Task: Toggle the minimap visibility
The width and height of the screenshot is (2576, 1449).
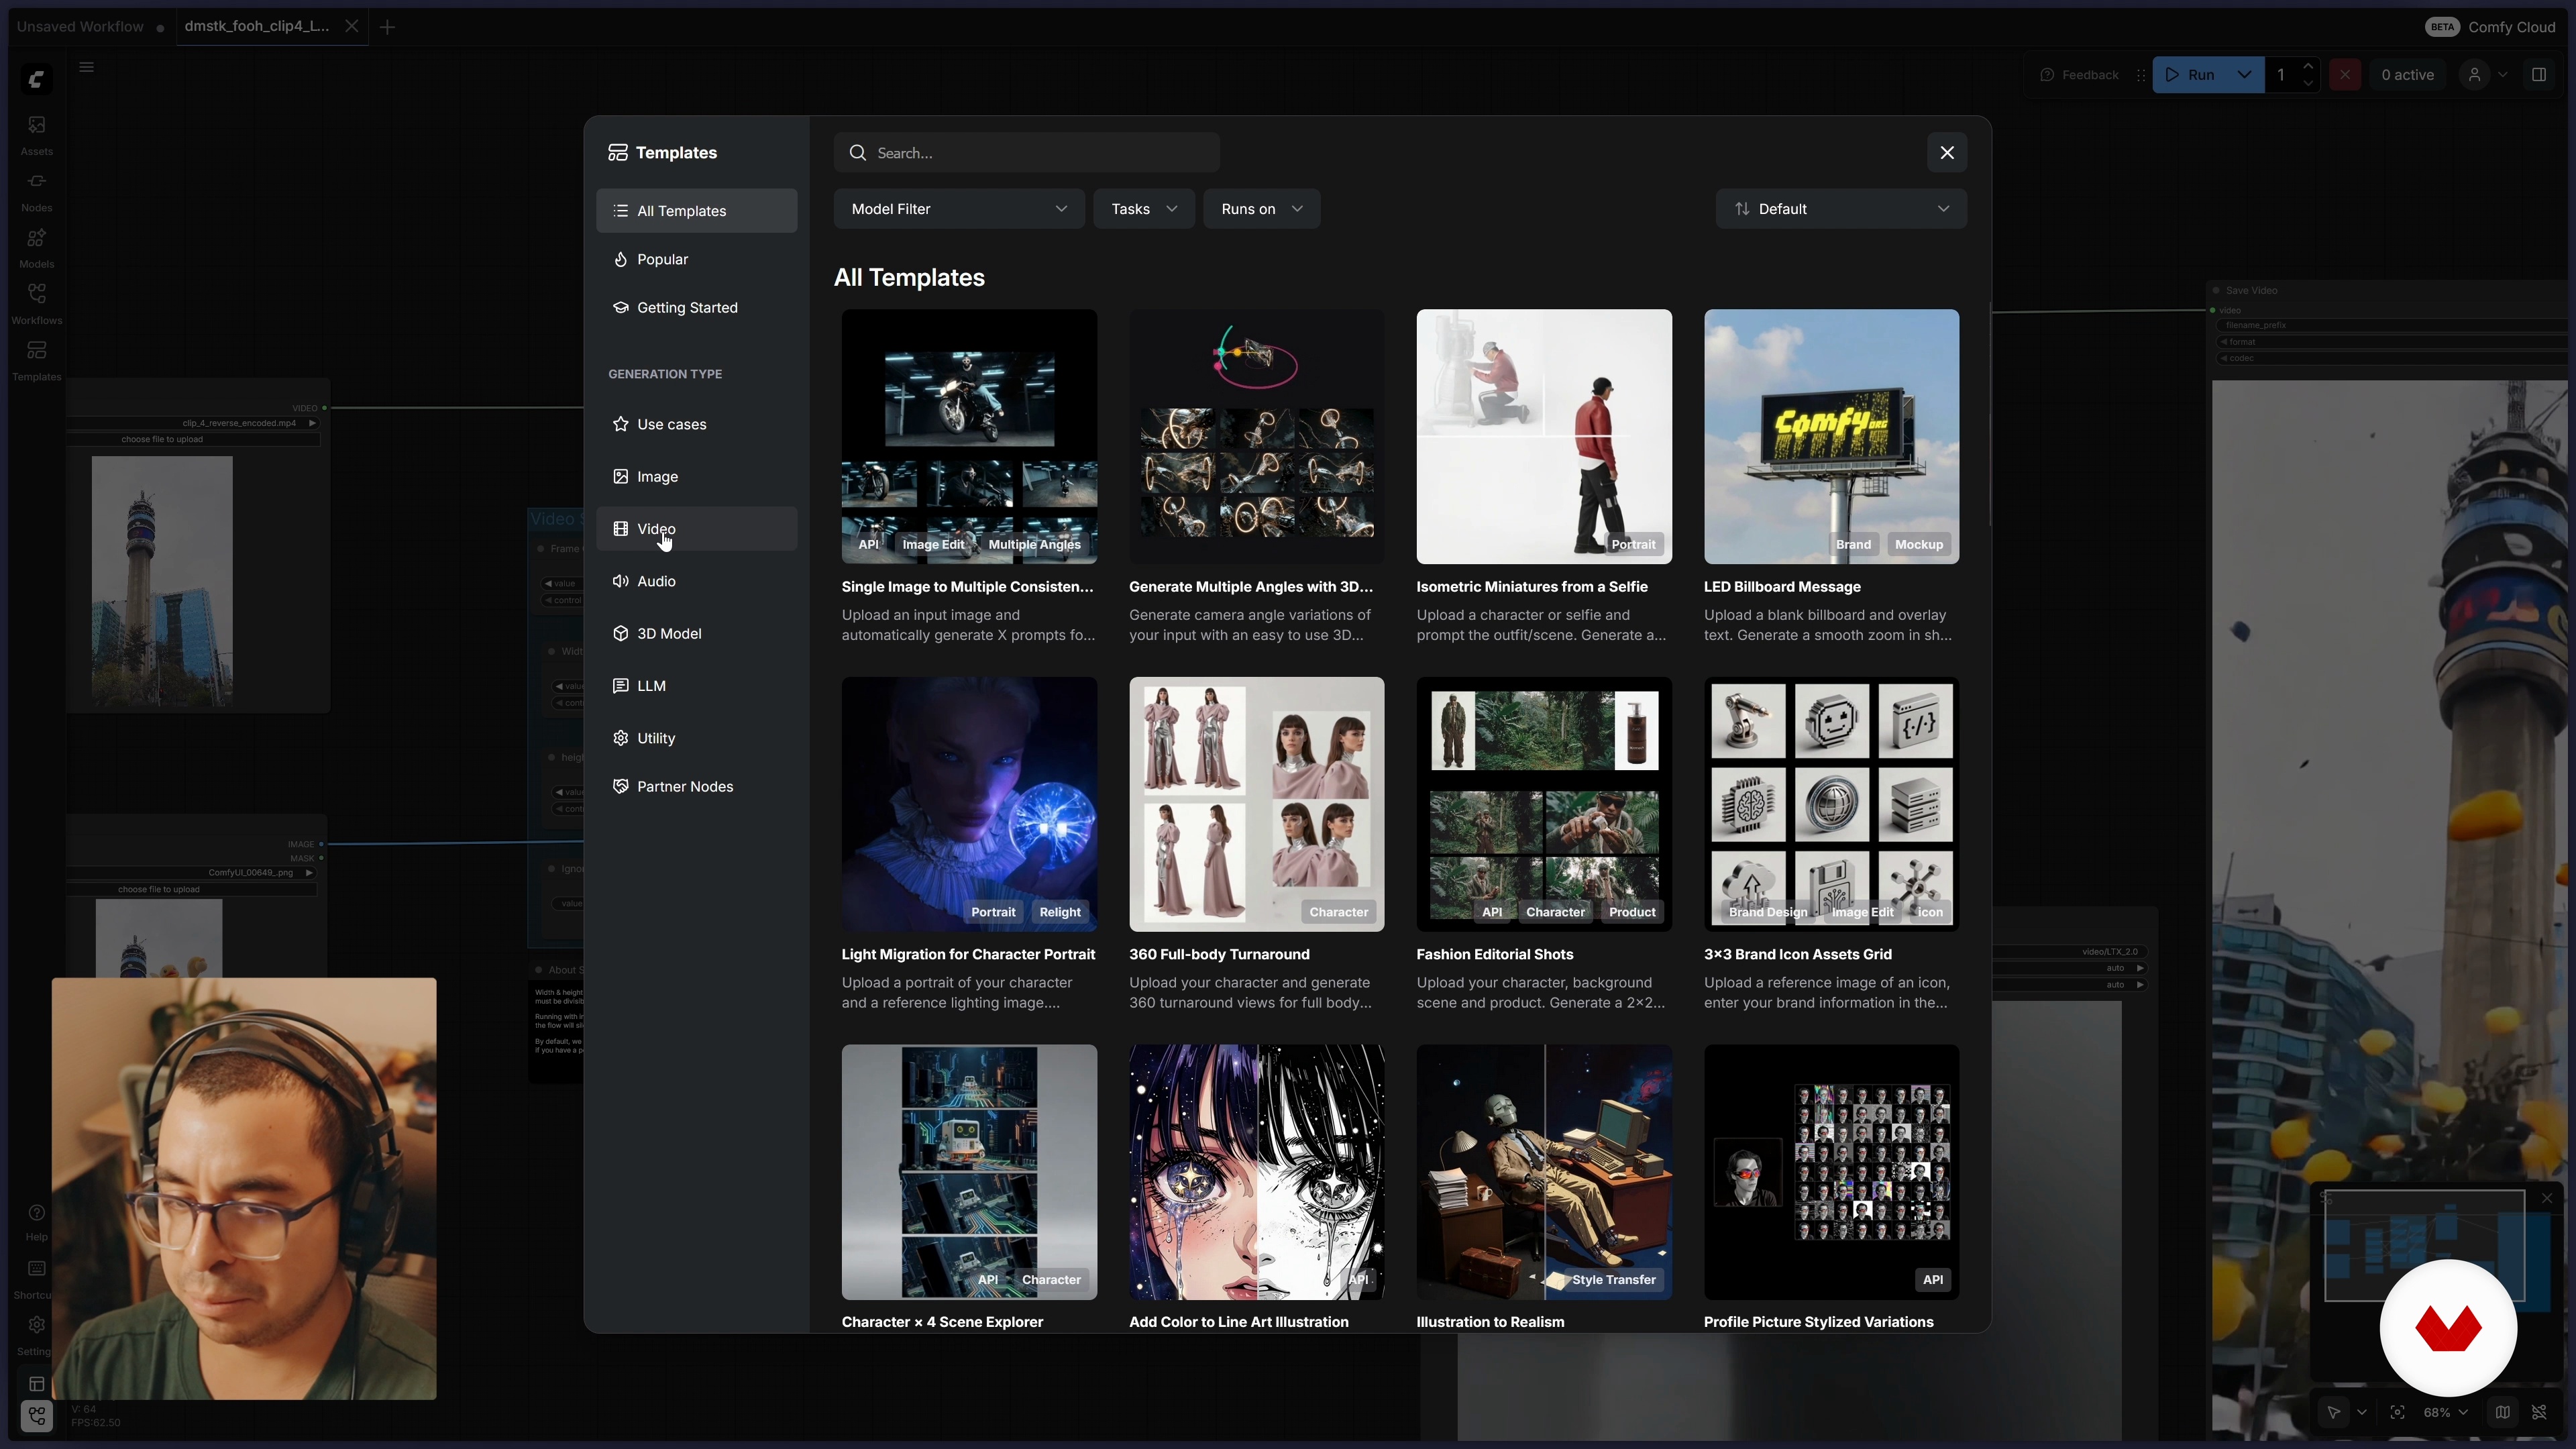Action: coord(2502,1412)
